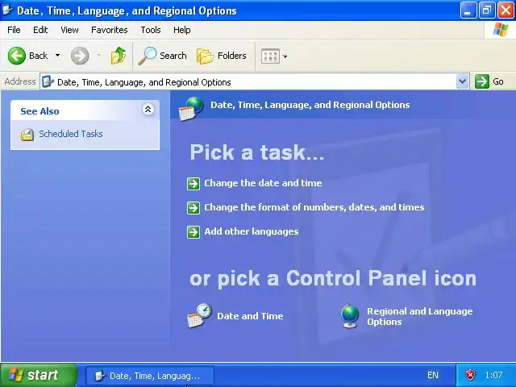This screenshot has width=516, height=387.
Task: Open the Views button menu
Action: pyautogui.click(x=274, y=56)
